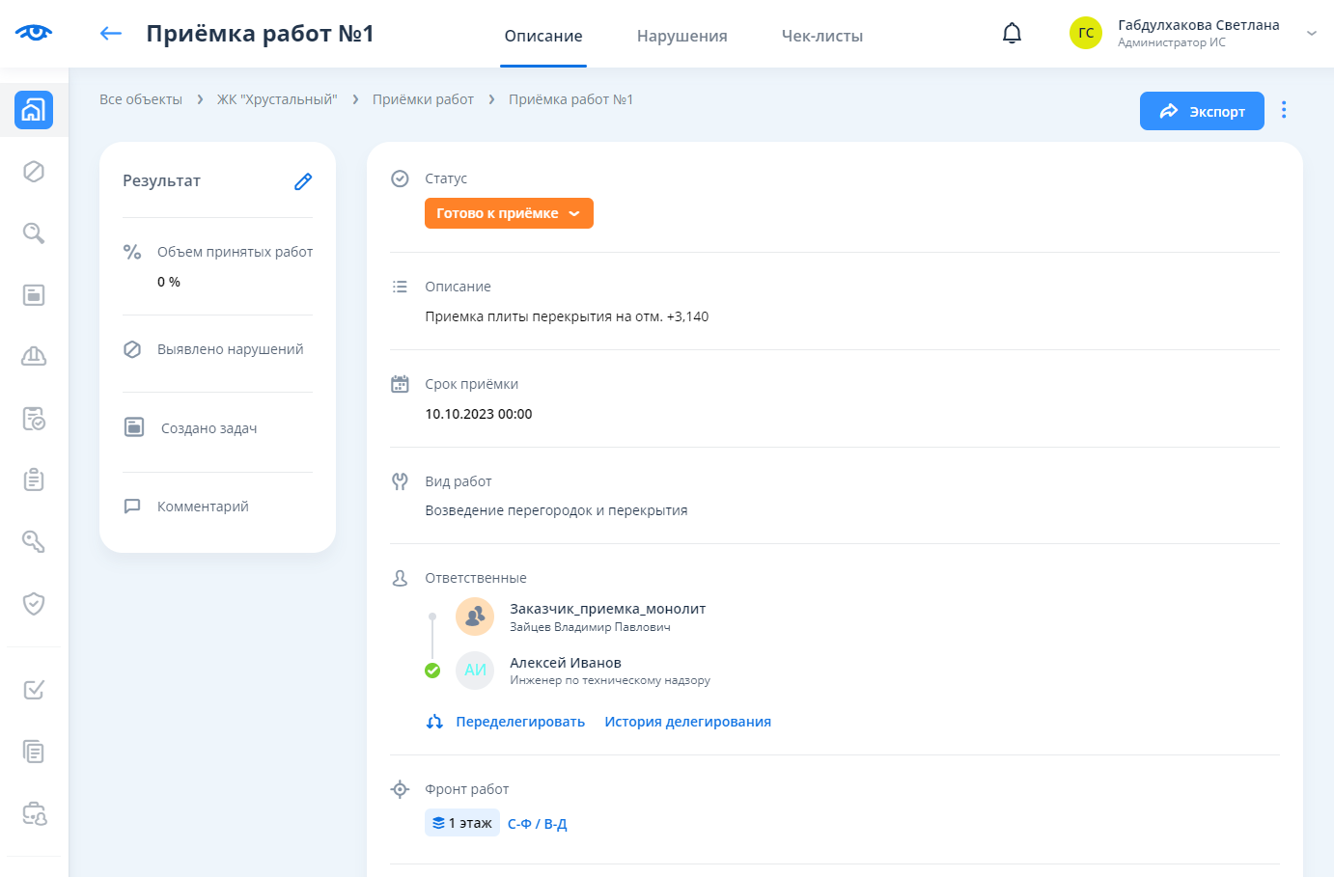Click the 'Экспорт' button

[x=1202, y=111]
